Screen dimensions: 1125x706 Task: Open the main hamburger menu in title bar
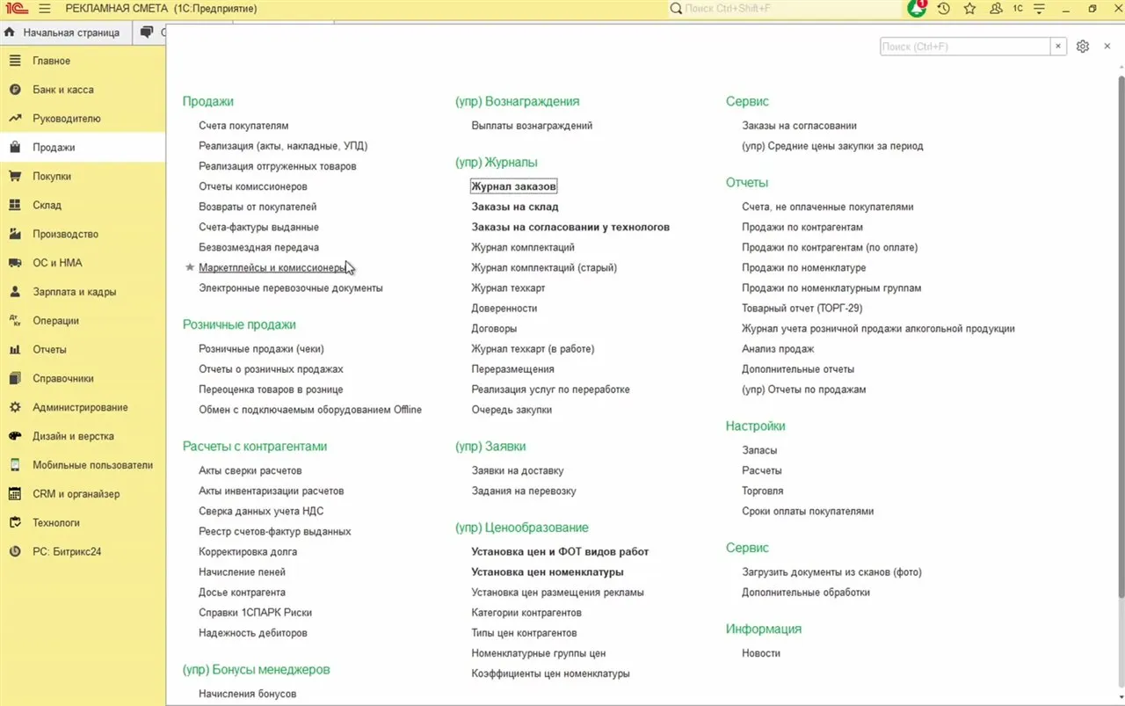(45, 8)
